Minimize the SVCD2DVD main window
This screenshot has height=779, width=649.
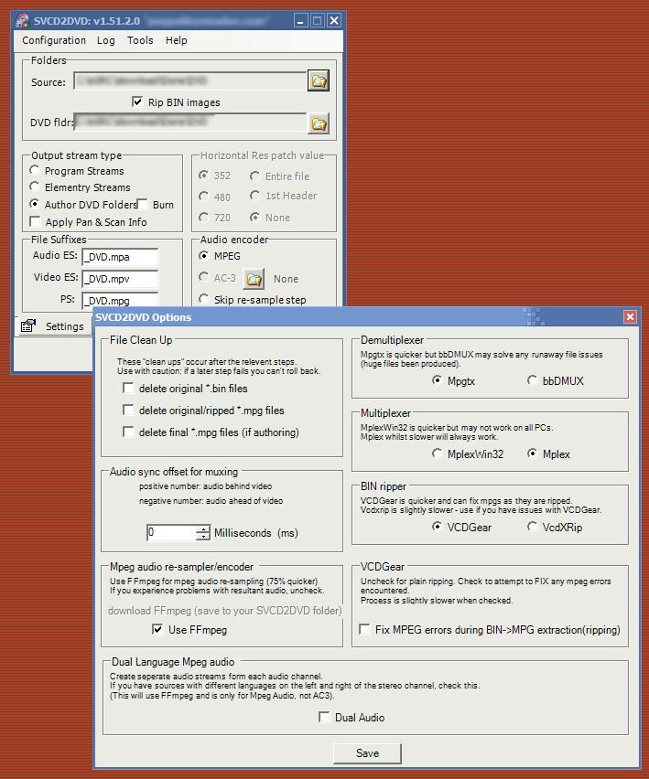click(300, 21)
